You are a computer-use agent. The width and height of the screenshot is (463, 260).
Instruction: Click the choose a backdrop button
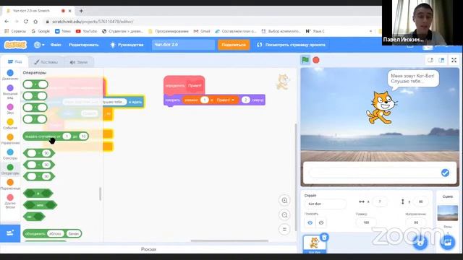(x=448, y=243)
